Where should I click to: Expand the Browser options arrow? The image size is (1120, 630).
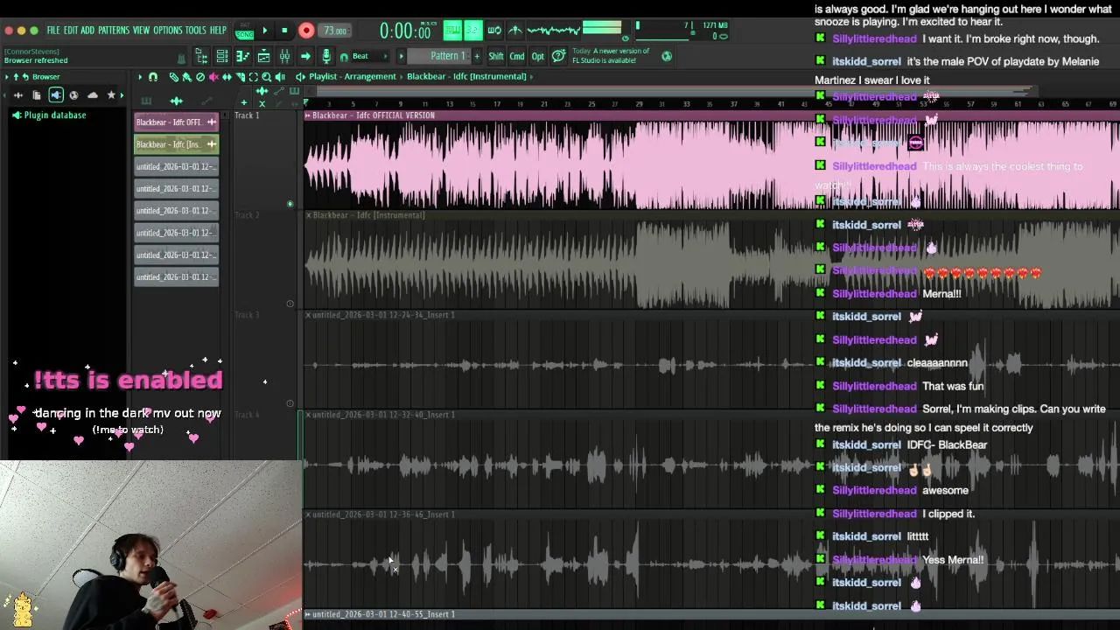tap(6, 77)
